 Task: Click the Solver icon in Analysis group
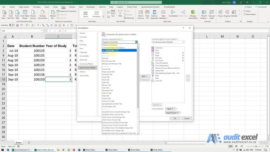pos(247,11)
